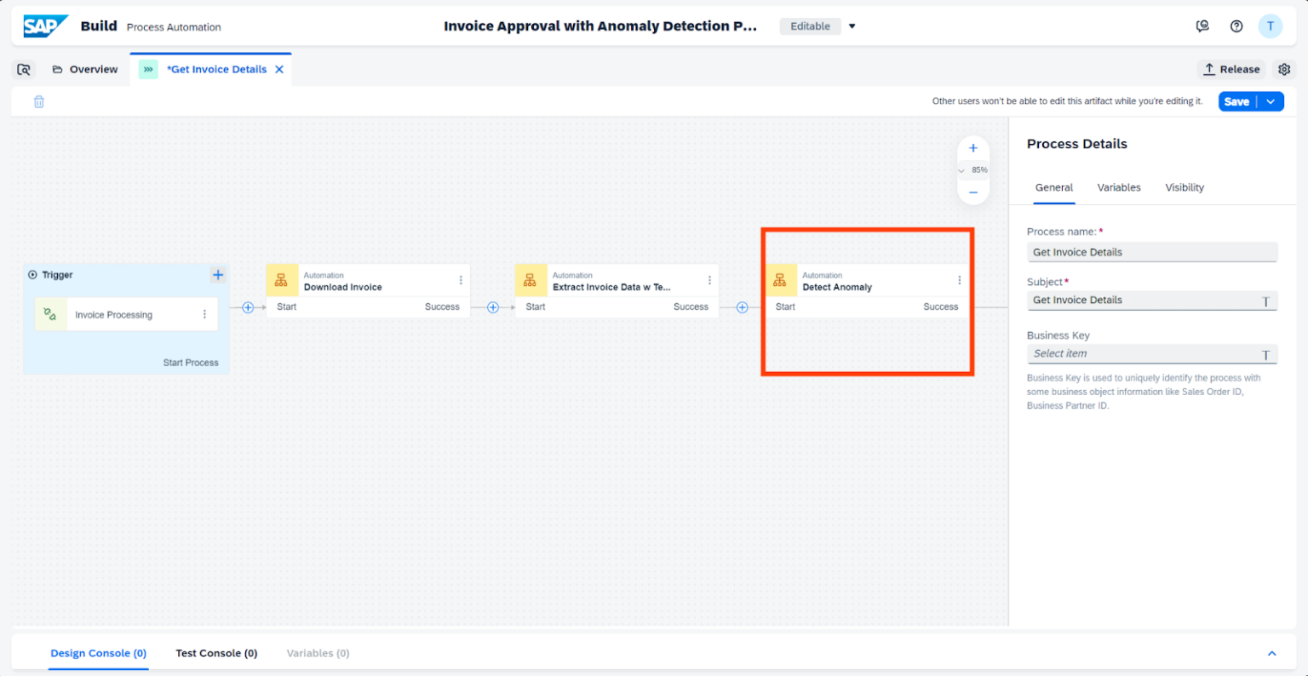
Task: Open the Variables tab in Process Details
Action: point(1118,187)
